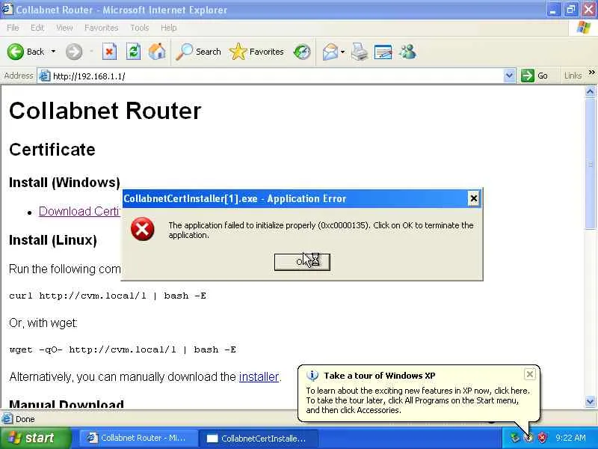
Task: Click the Mail envelope icon
Action: 330,52
